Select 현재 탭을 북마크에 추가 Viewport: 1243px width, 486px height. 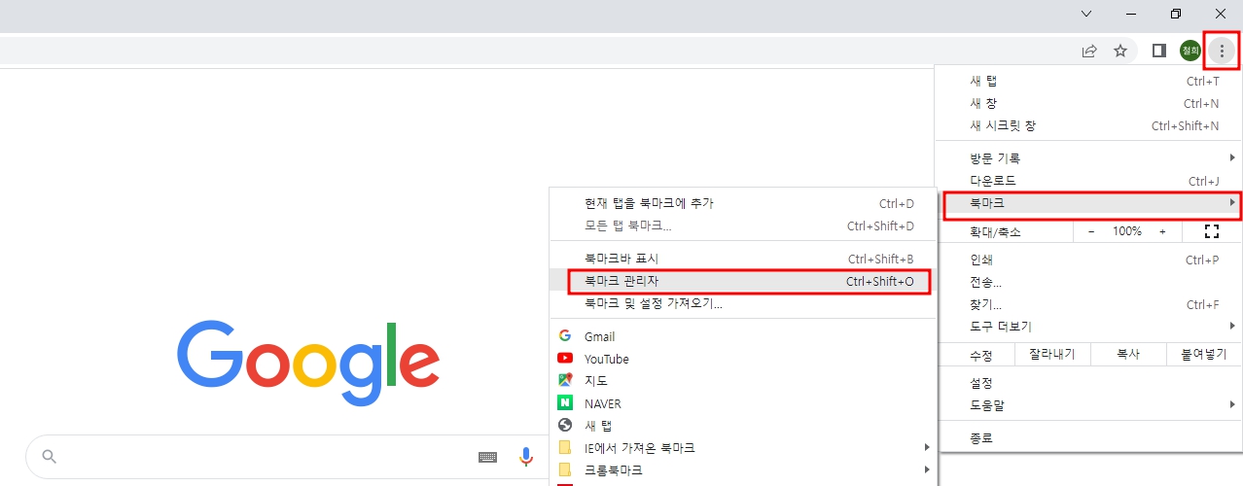[x=742, y=203]
